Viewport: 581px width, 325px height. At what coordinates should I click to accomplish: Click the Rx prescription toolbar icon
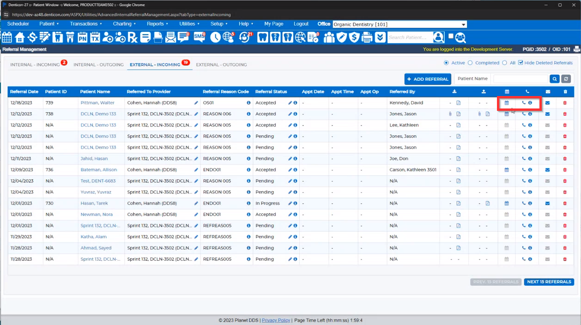[x=133, y=37]
